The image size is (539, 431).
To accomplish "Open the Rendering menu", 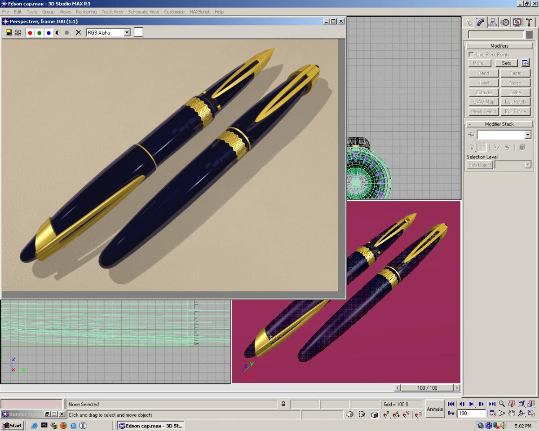I will [86, 12].
